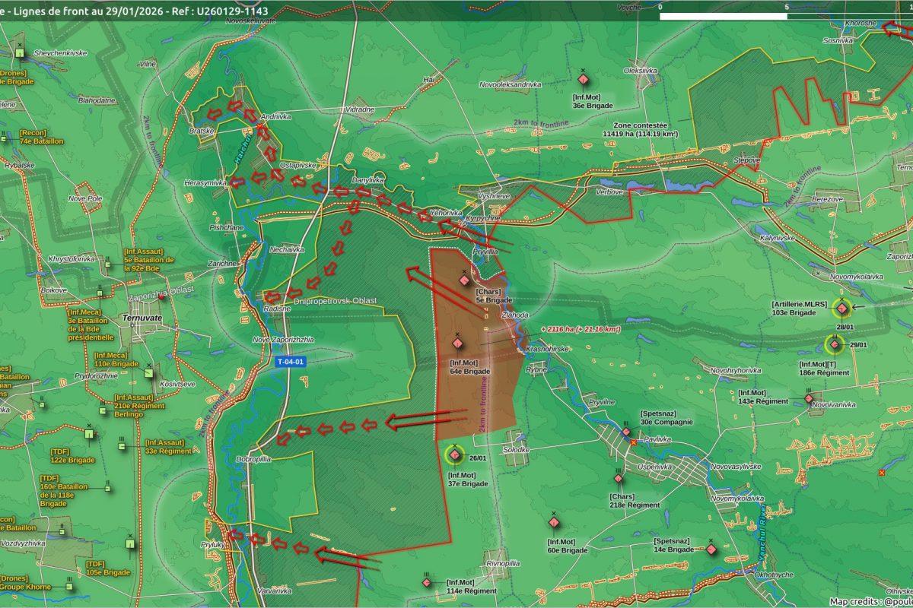Select the 14e Brigade Spetsnaz marker

click(x=711, y=549)
